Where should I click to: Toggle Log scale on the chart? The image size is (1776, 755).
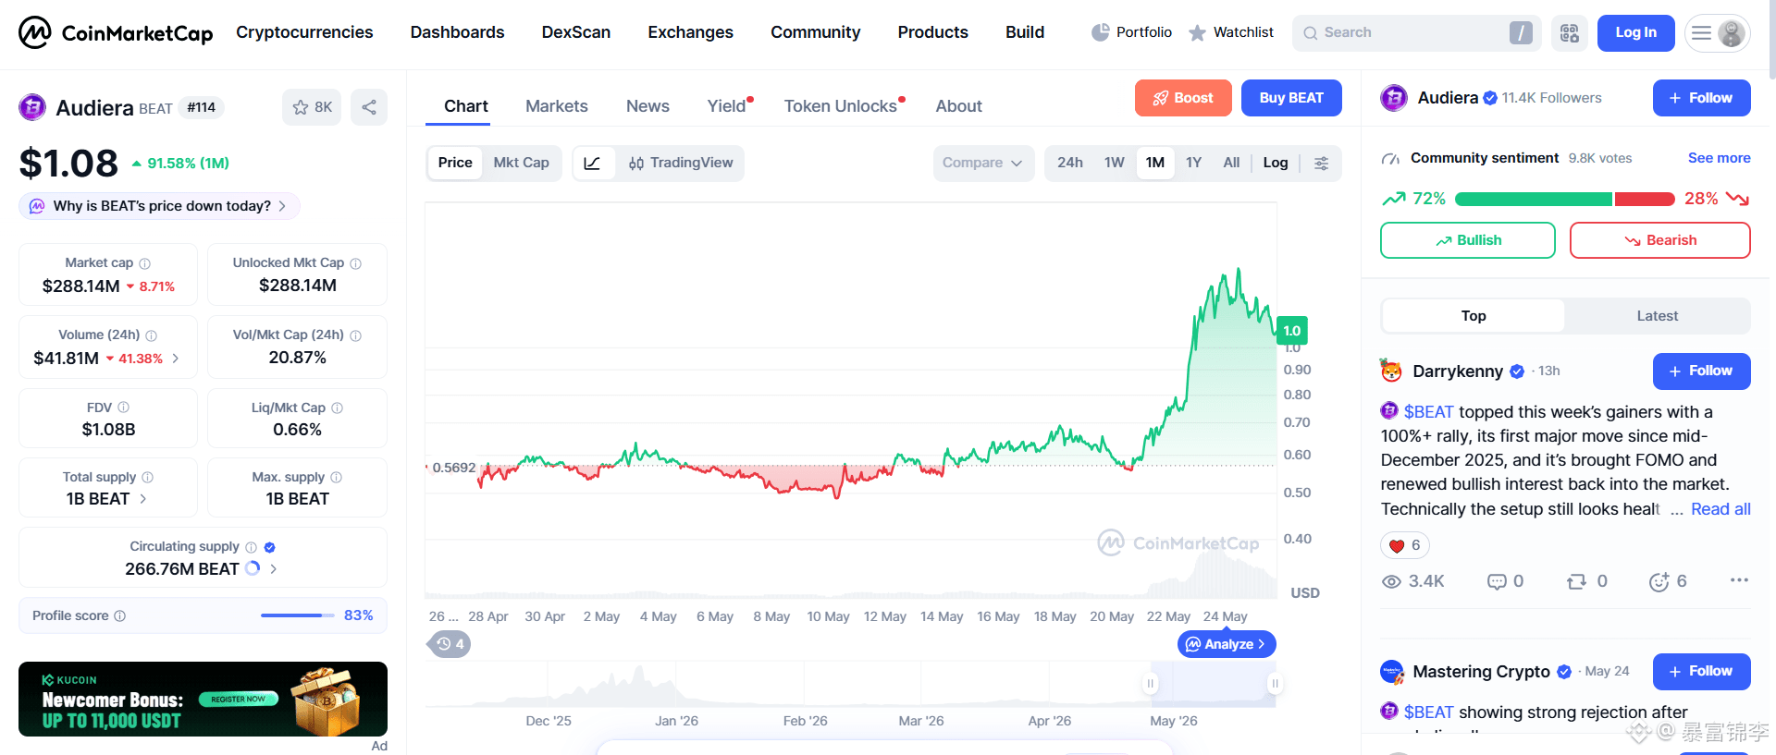[1276, 164]
